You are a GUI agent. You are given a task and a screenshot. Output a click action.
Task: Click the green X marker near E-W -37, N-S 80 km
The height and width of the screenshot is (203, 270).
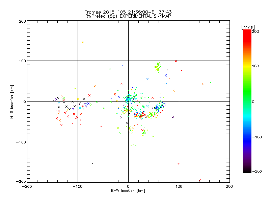click(x=110, y=69)
